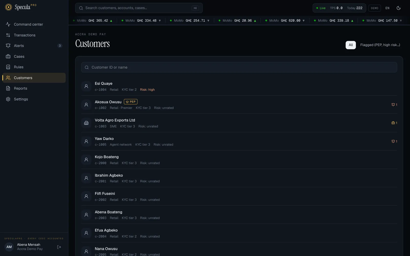Open Settings gear icon

tap(8, 99)
